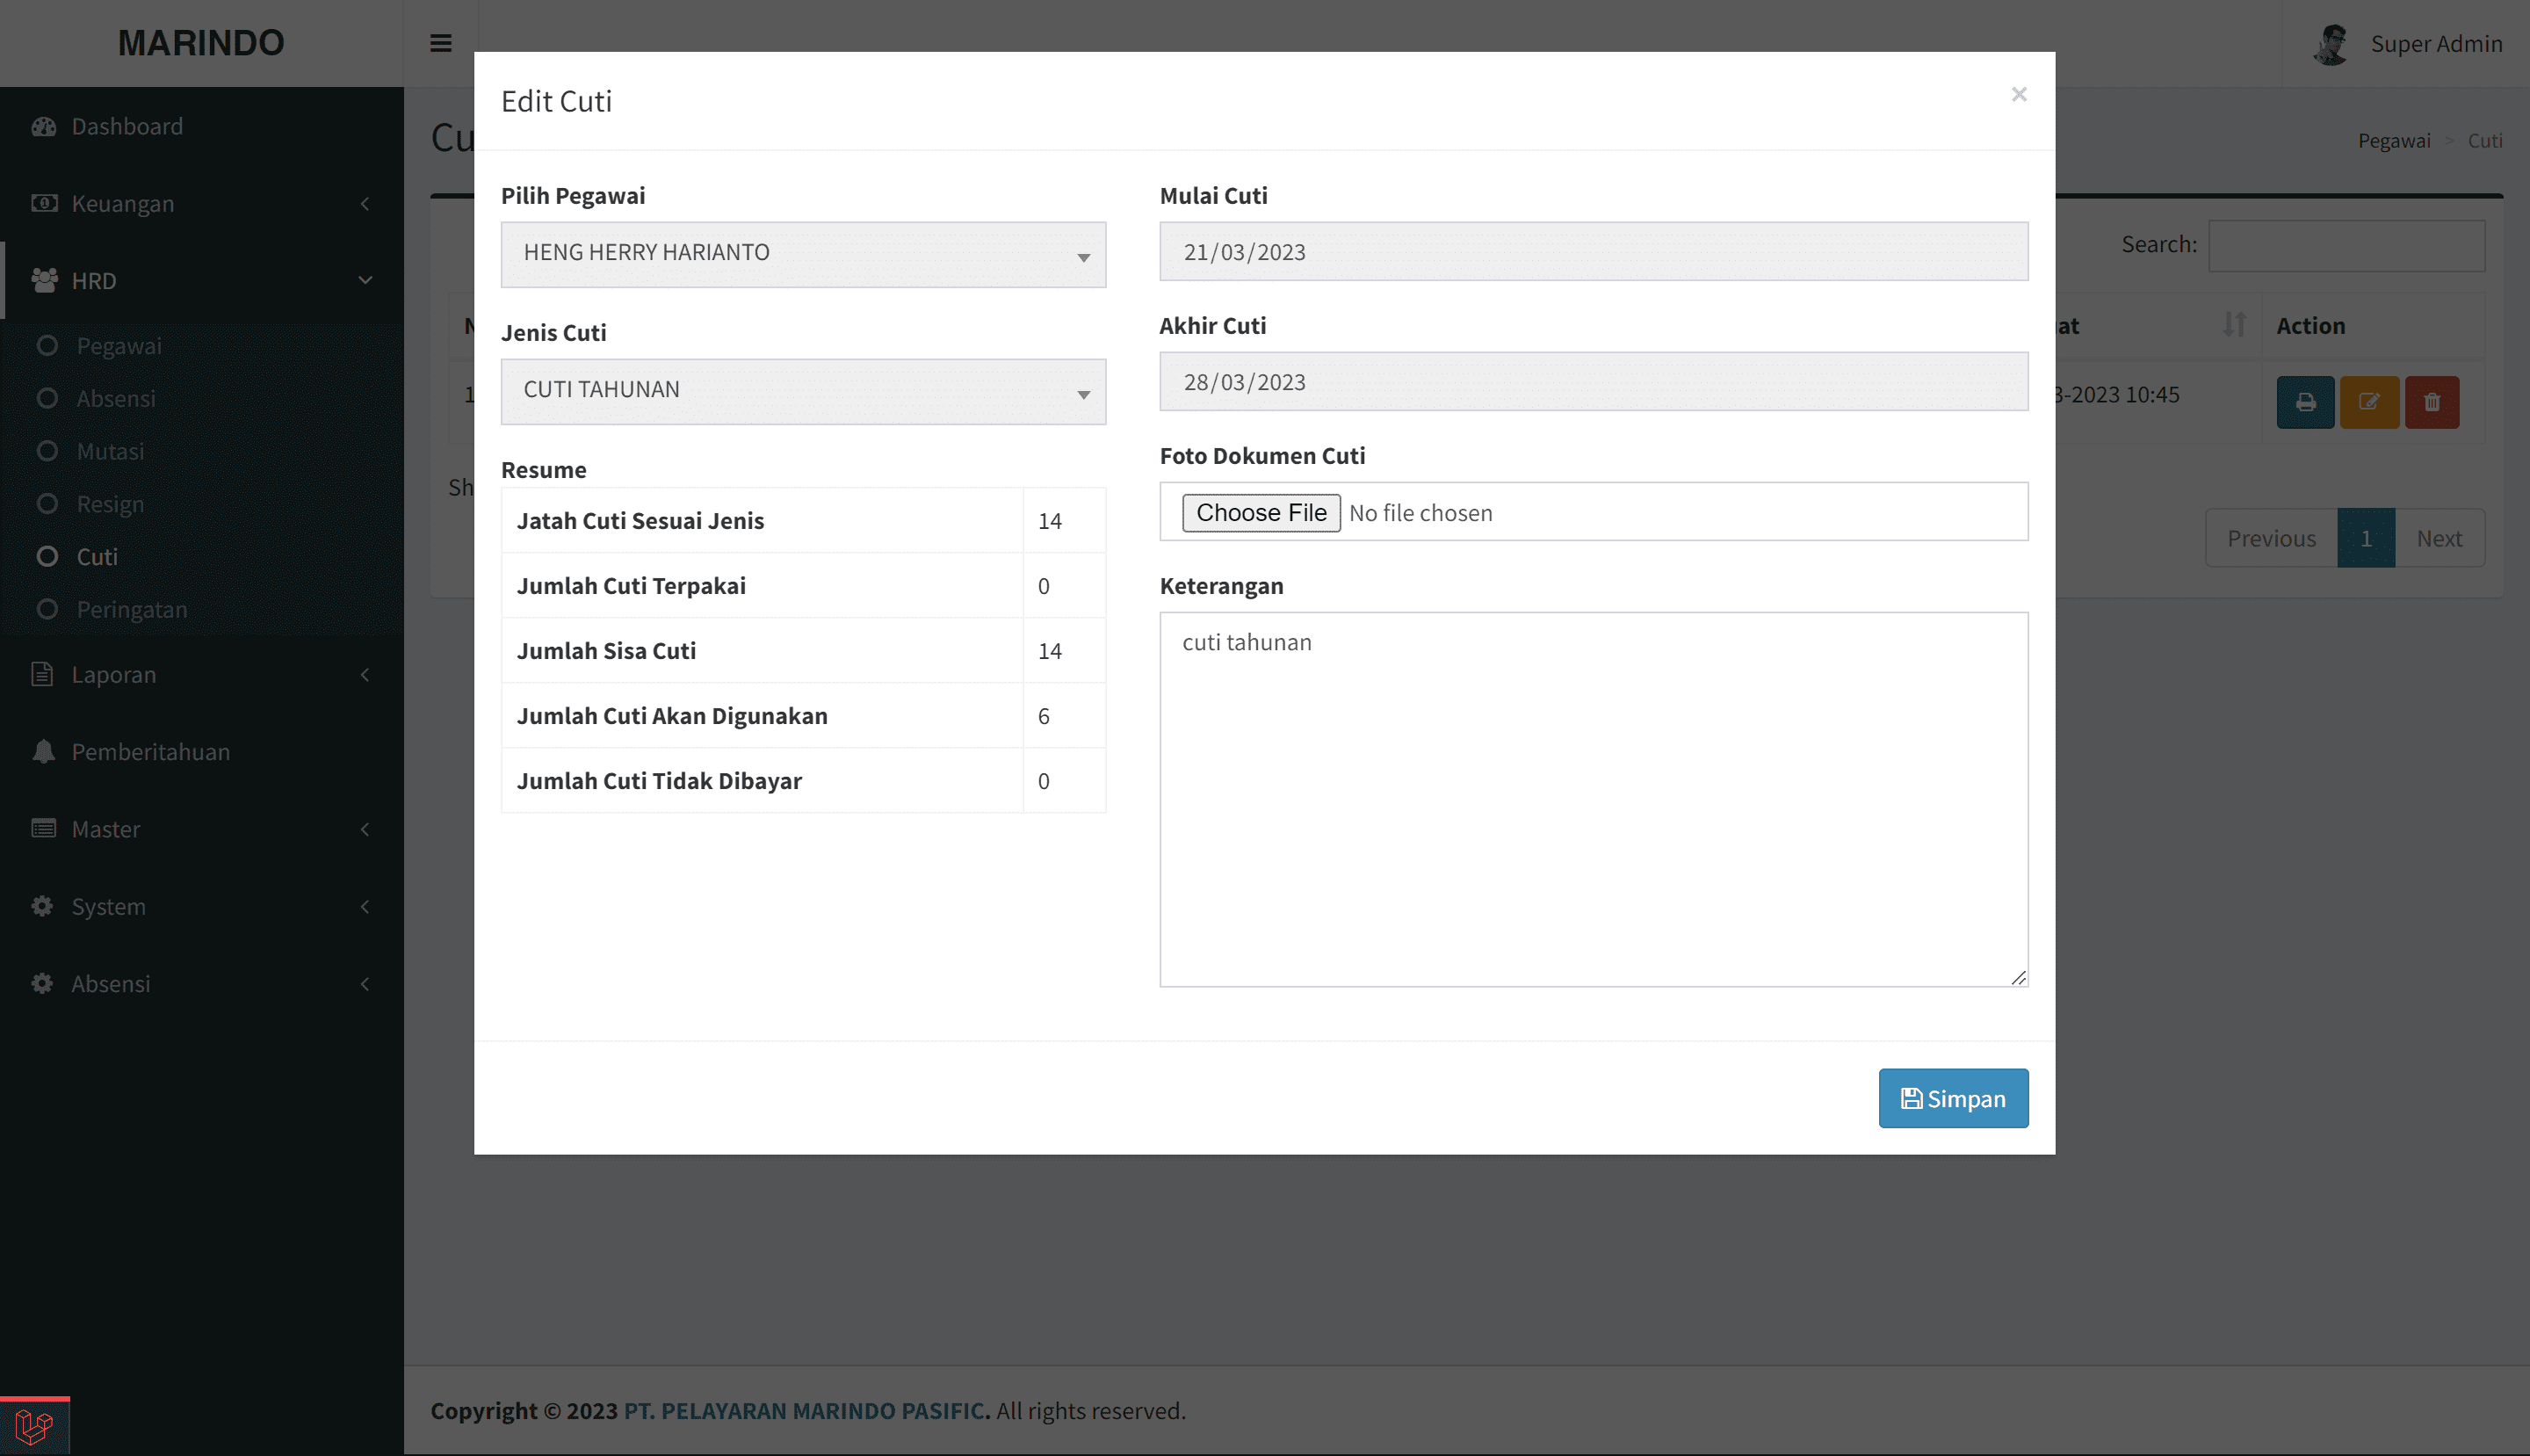Click the orange edit action icon
The width and height of the screenshot is (2530, 1456).
coord(2369,402)
